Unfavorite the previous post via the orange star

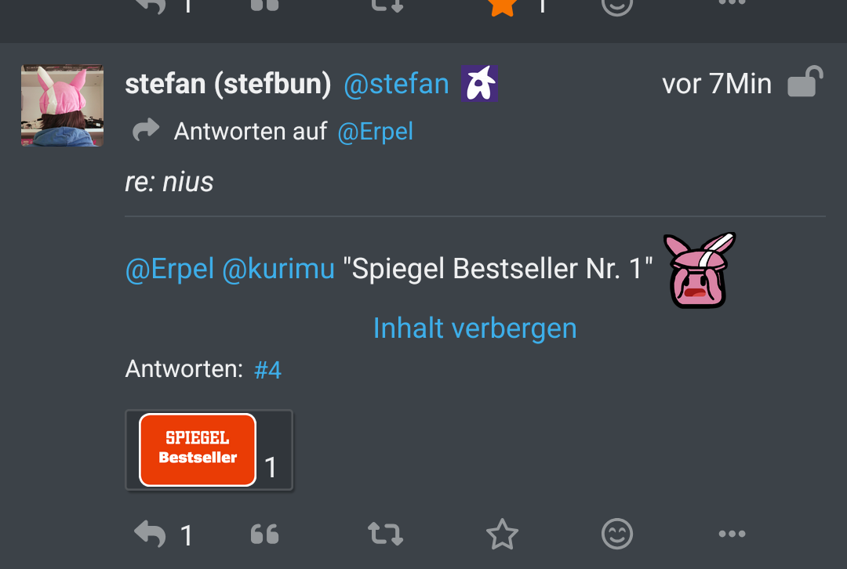pyautogui.click(x=502, y=6)
